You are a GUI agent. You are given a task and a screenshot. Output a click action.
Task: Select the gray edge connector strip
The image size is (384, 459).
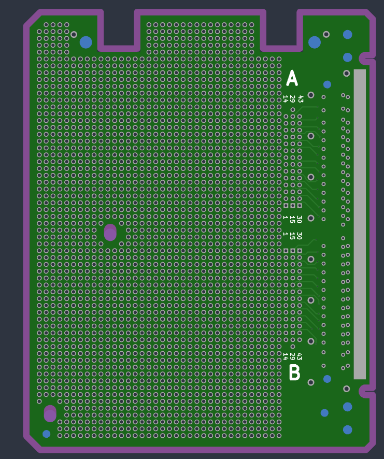pyautogui.click(x=360, y=224)
